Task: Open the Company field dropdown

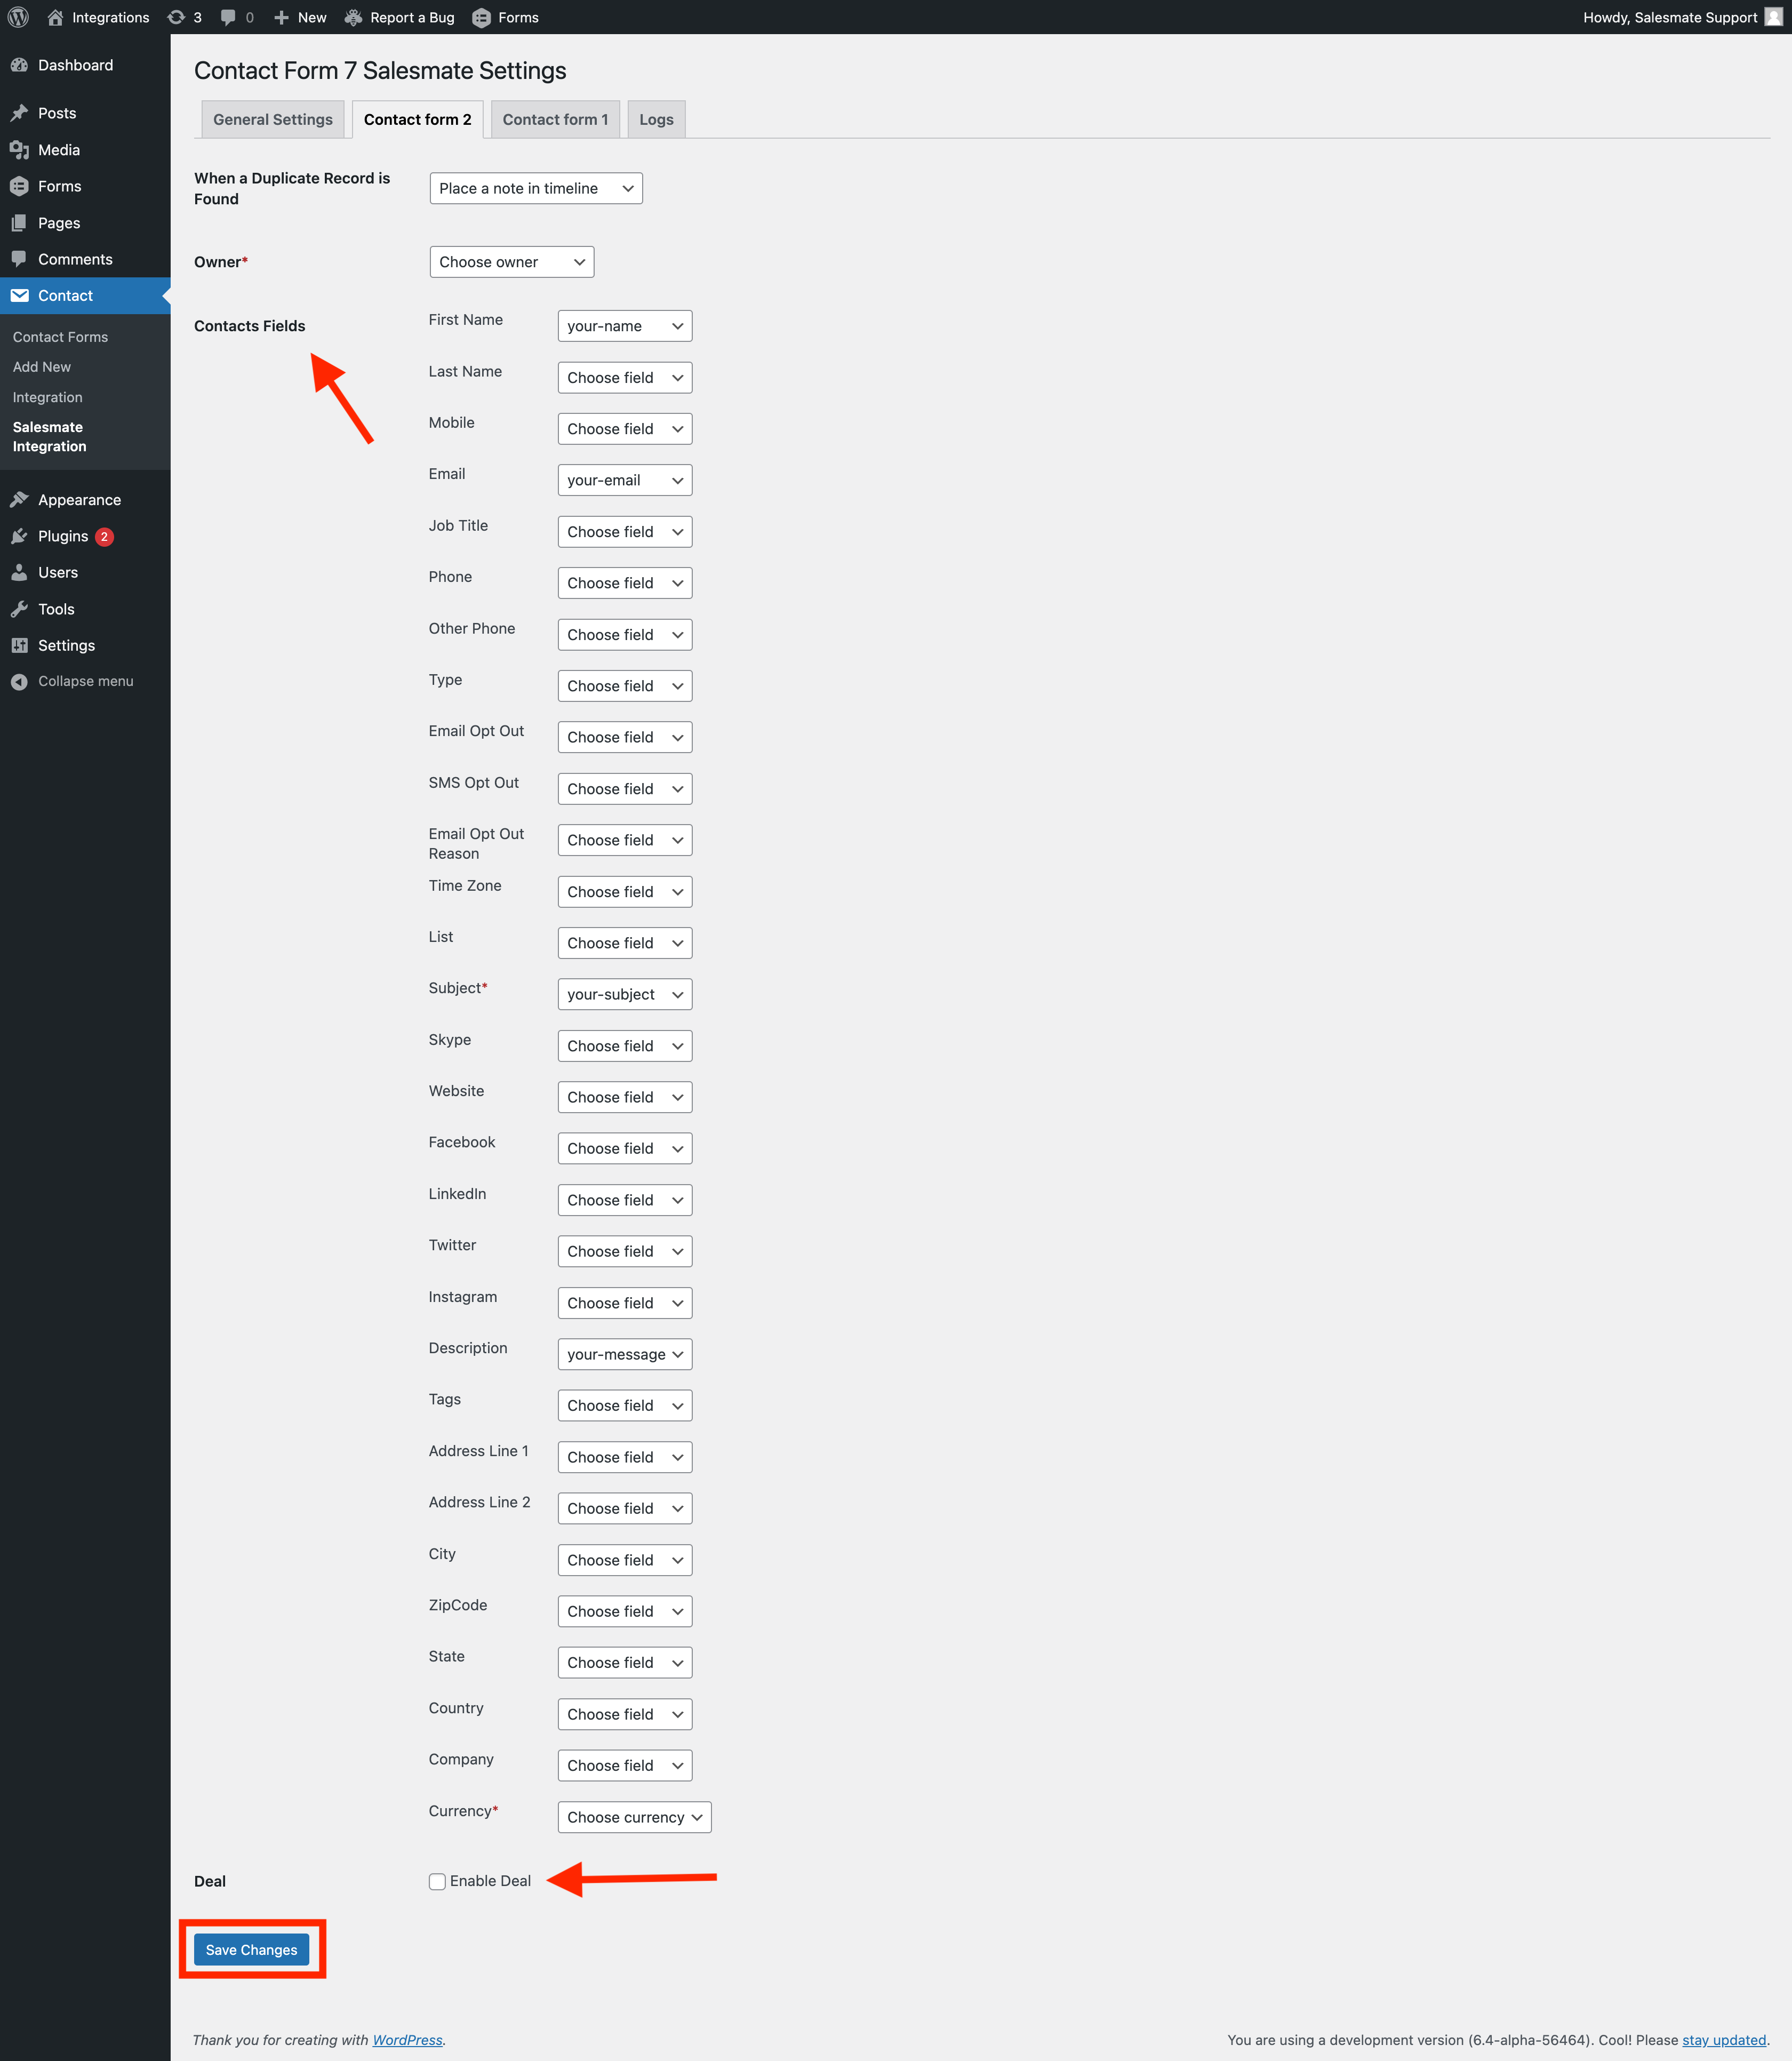Action: [625, 1765]
